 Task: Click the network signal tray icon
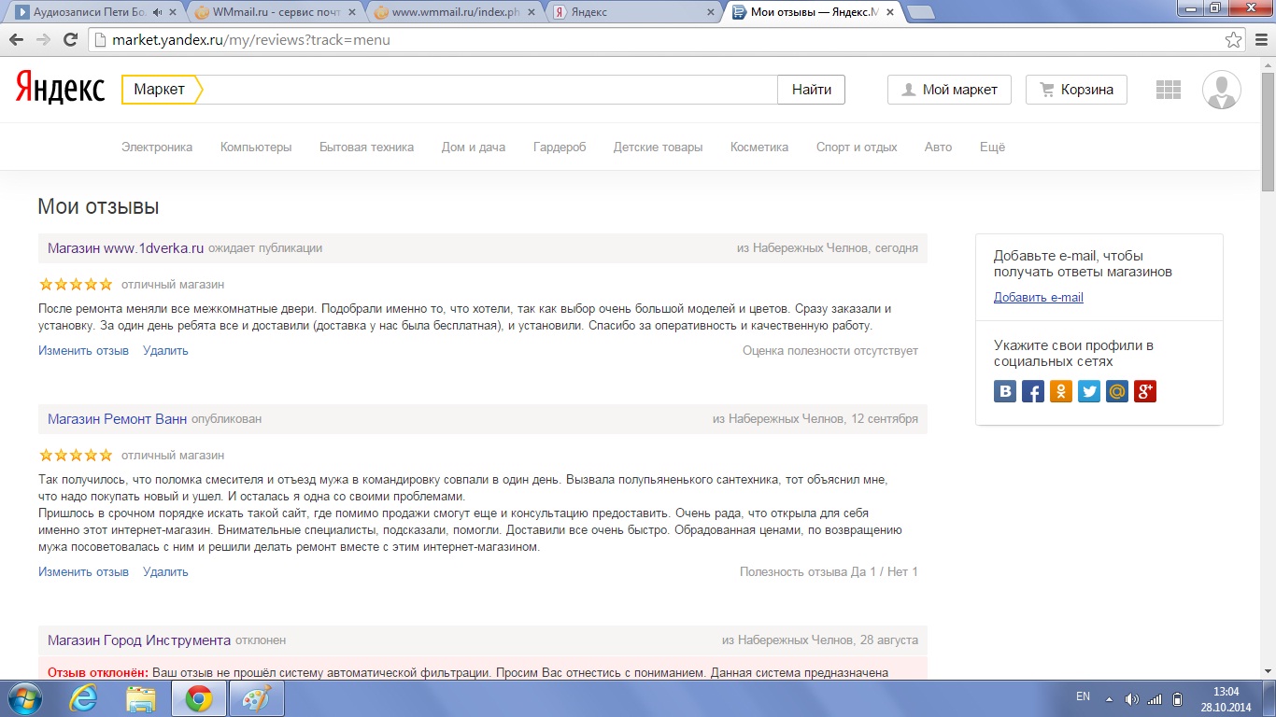(1155, 698)
